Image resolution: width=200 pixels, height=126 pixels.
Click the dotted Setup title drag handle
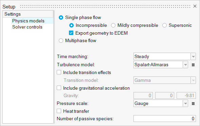tap(105, 6)
